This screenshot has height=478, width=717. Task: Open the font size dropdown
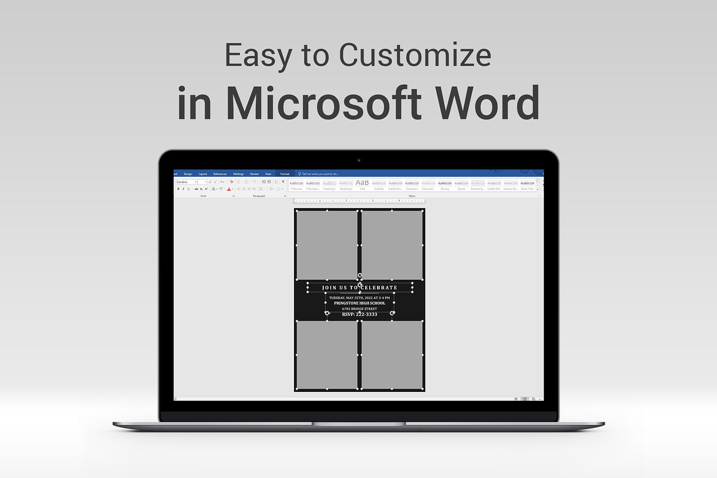203,182
